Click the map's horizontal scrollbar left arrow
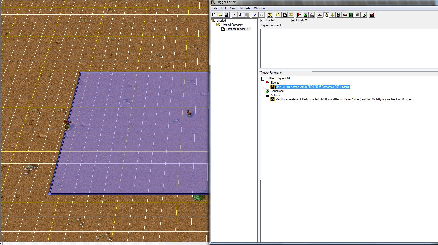This screenshot has height=245, width=438. pyautogui.click(x=1, y=243)
